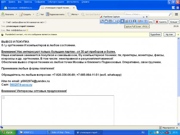
Task: Select Capture Freehand Region tool
Action: pyautogui.click(x=118, y=21)
